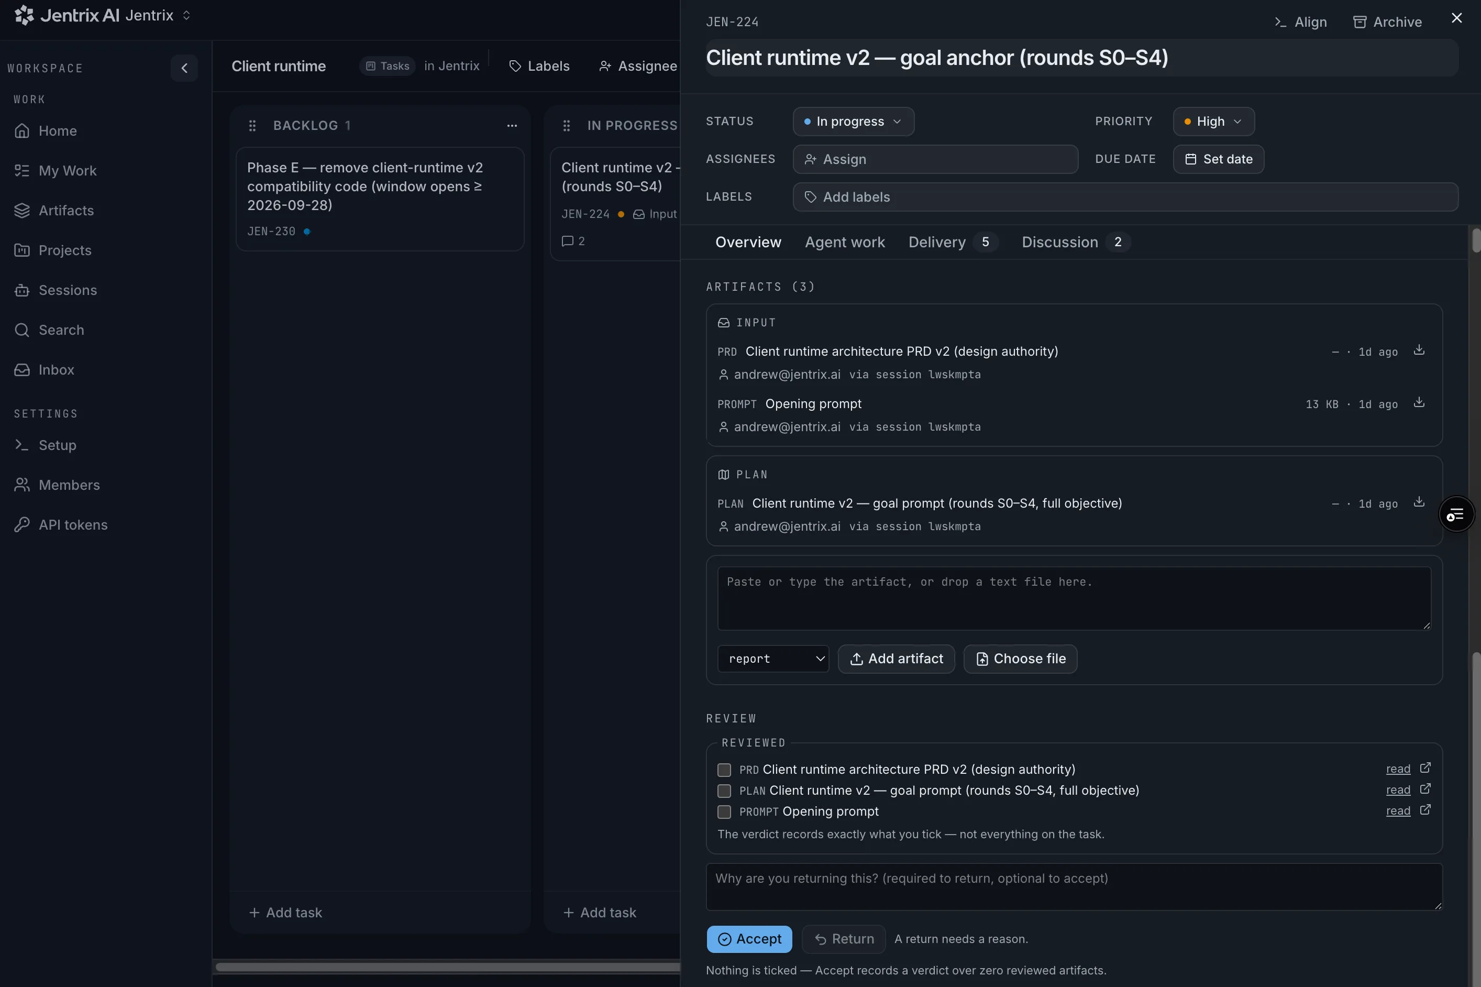The width and height of the screenshot is (1481, 987).
Task: Open the Status dropdown showing In progress
Action: point(853,122)
